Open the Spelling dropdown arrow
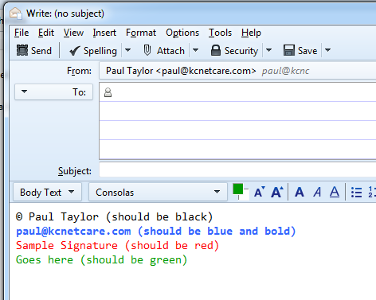Screen dimensions: 376x300 click(127, 50)
